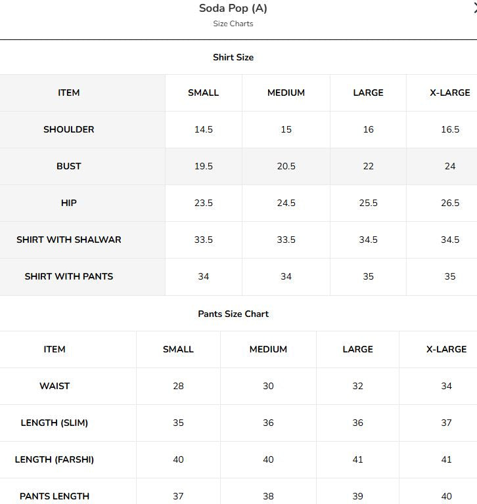Click the Pants Size Chart heading
Viewport: 477px width, 504px height.
click(233, 314)
